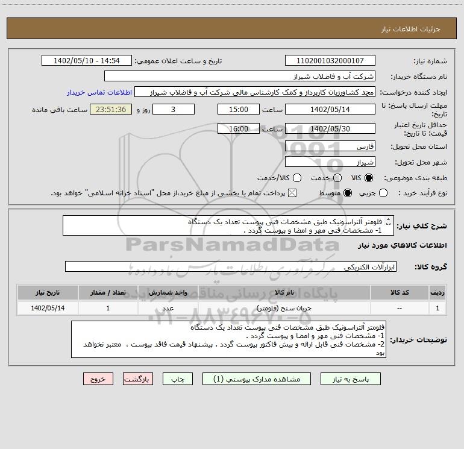
Task: Click the remaining time 23:51:36 field
Action: tap(111, 109)
